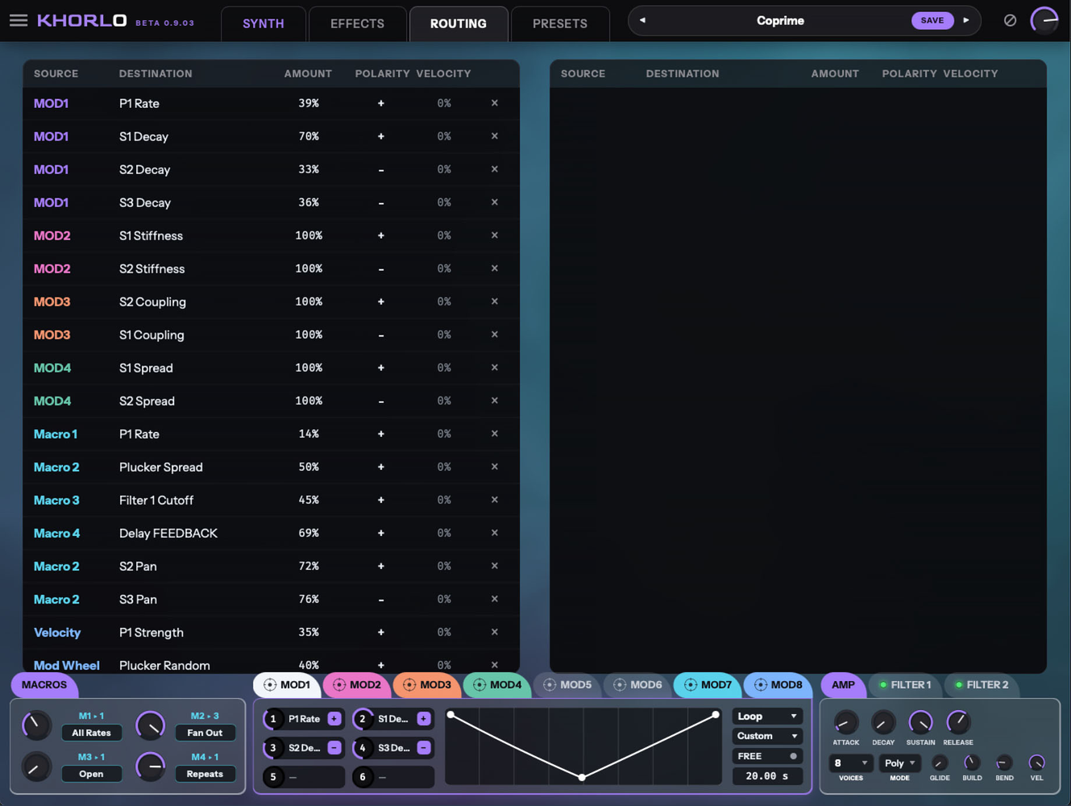
Task: Adjust the master volume knob top right
Action: click(1044, 20)
